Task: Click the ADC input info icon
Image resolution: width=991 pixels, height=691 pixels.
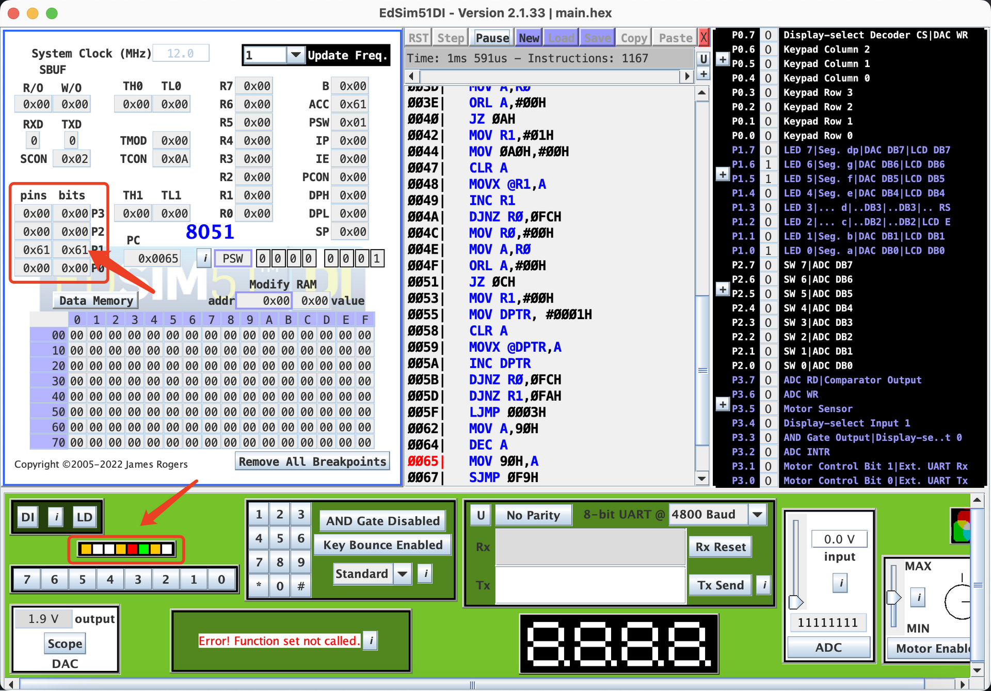Action: pos(840,583)
